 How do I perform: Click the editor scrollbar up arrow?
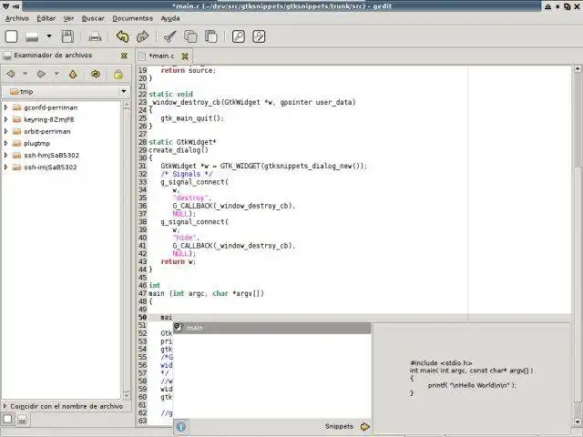pyautogui.click(x=577, y=69)
